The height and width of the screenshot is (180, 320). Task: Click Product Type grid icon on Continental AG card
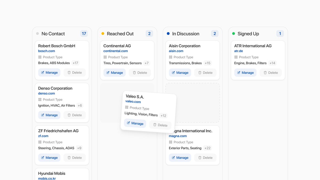click(105, 57)
